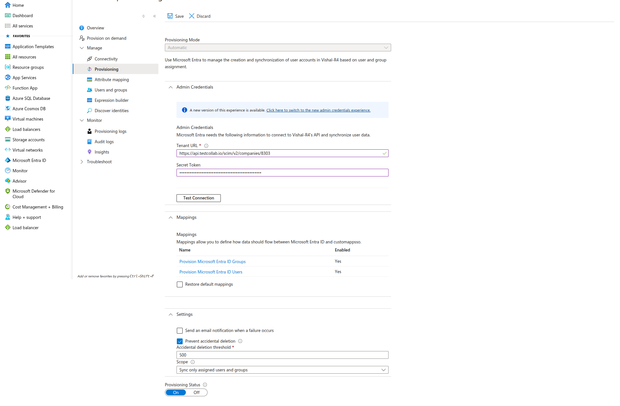Click the sidebar Monitor gauge icon
The width and height of the screenshot is (620, 406).
[x=8, y=170]
